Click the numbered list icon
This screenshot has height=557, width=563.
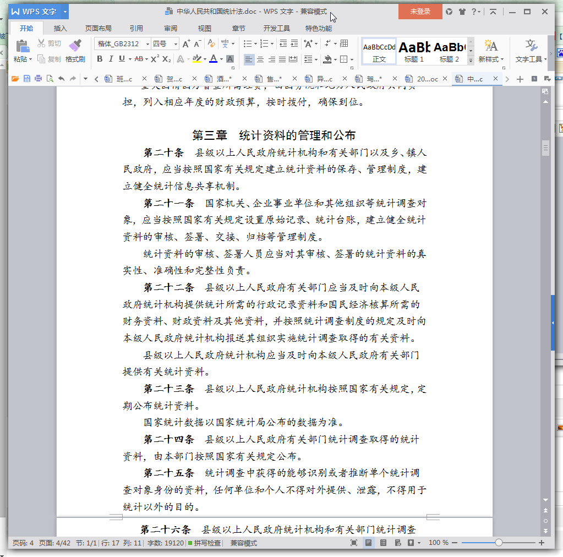pos(264,43)
